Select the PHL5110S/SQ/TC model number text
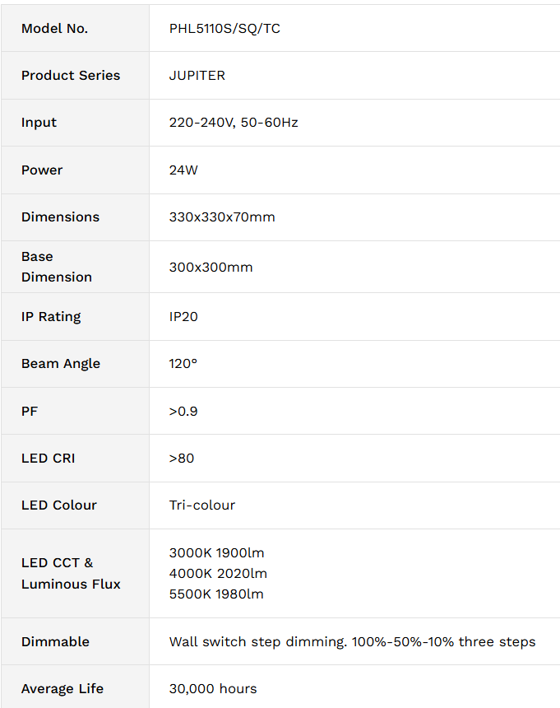Screen dimensions: 560x708 click(x=224, y=29)
